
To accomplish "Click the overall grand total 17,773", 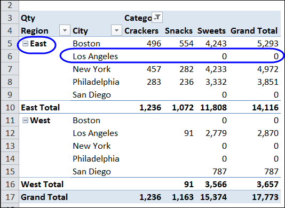I will click(x=265, y=197).
